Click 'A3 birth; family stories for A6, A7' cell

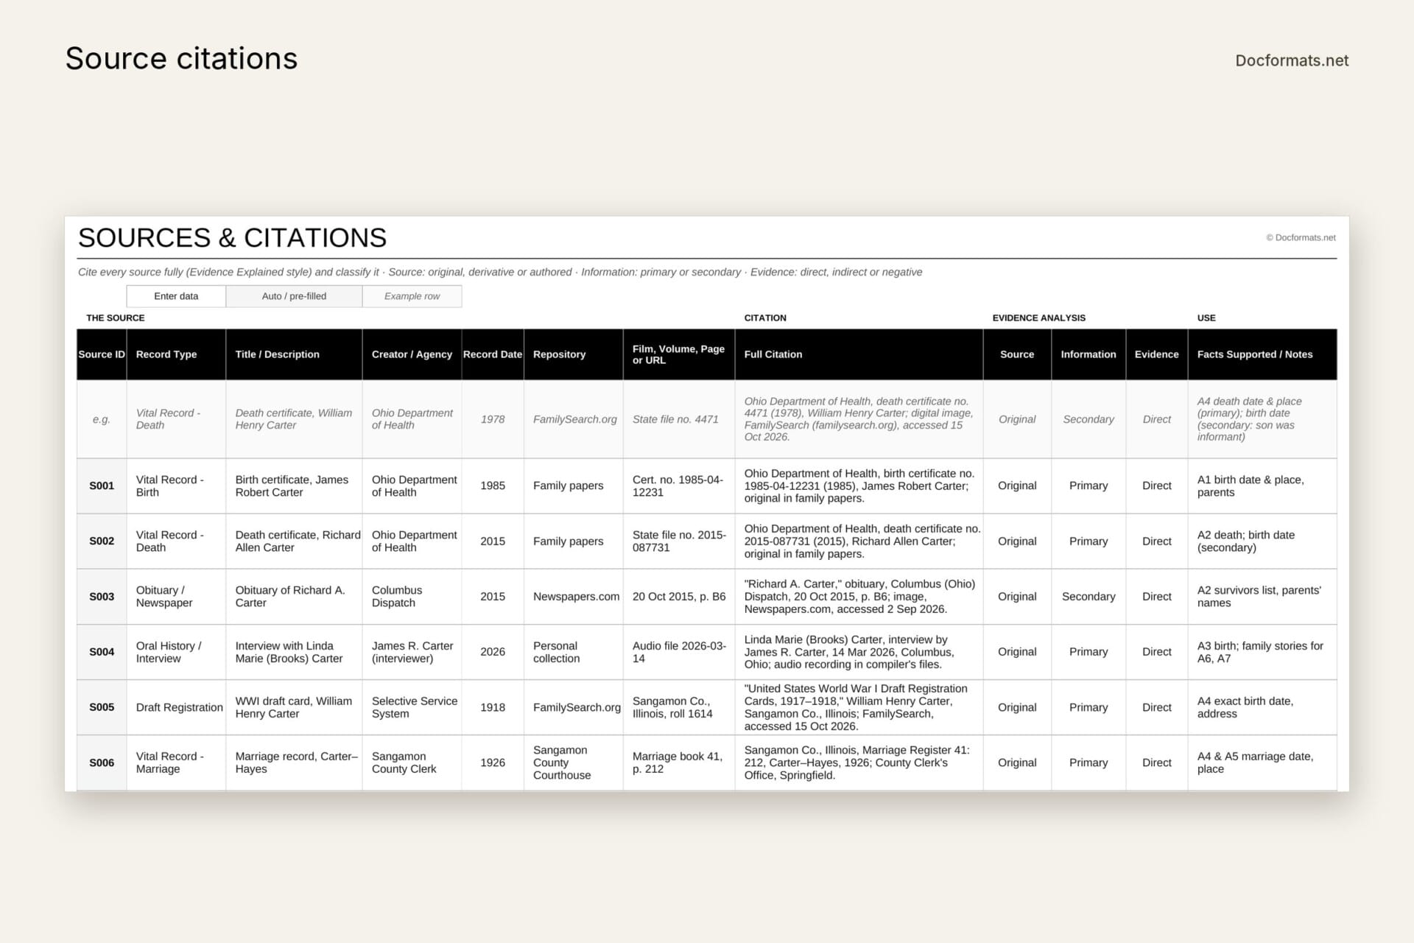coord(1262,652)
